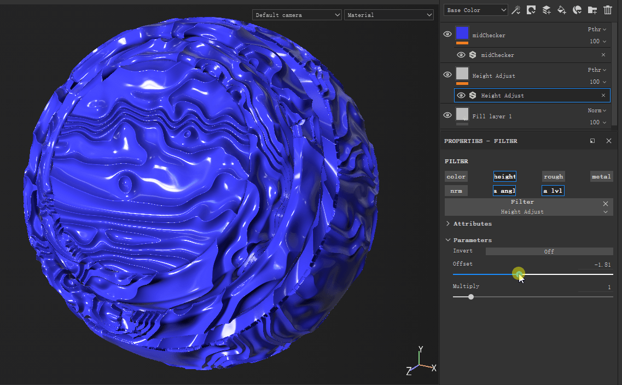Image resolution: width=622 pixels, height=385 pixels.
Task: Open midChecker layer opacity dropdown
Action: 598,41
